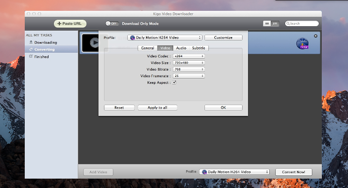
Task: Switch to the General tab
Action: pos(148,48)
